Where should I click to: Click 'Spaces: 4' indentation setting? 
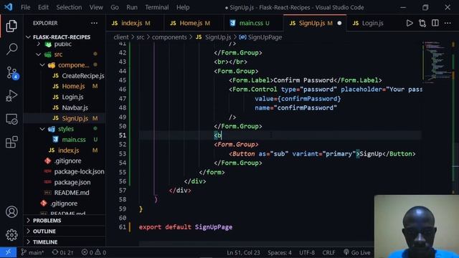point(280,252)
